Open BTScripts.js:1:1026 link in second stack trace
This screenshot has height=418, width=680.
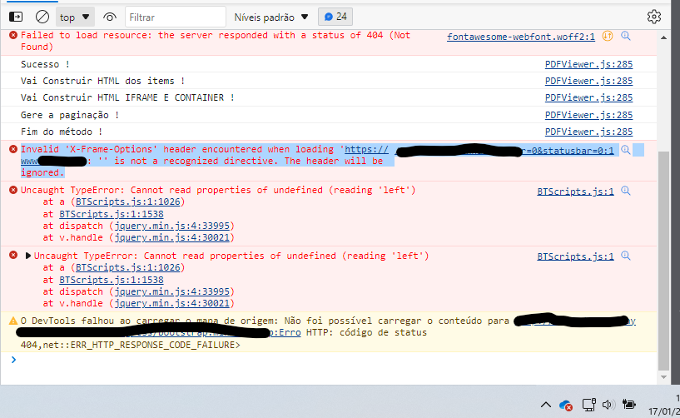[128, 267]
